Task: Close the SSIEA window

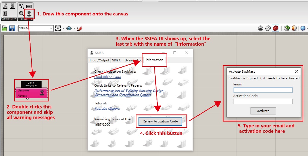Action: [186, 53]
